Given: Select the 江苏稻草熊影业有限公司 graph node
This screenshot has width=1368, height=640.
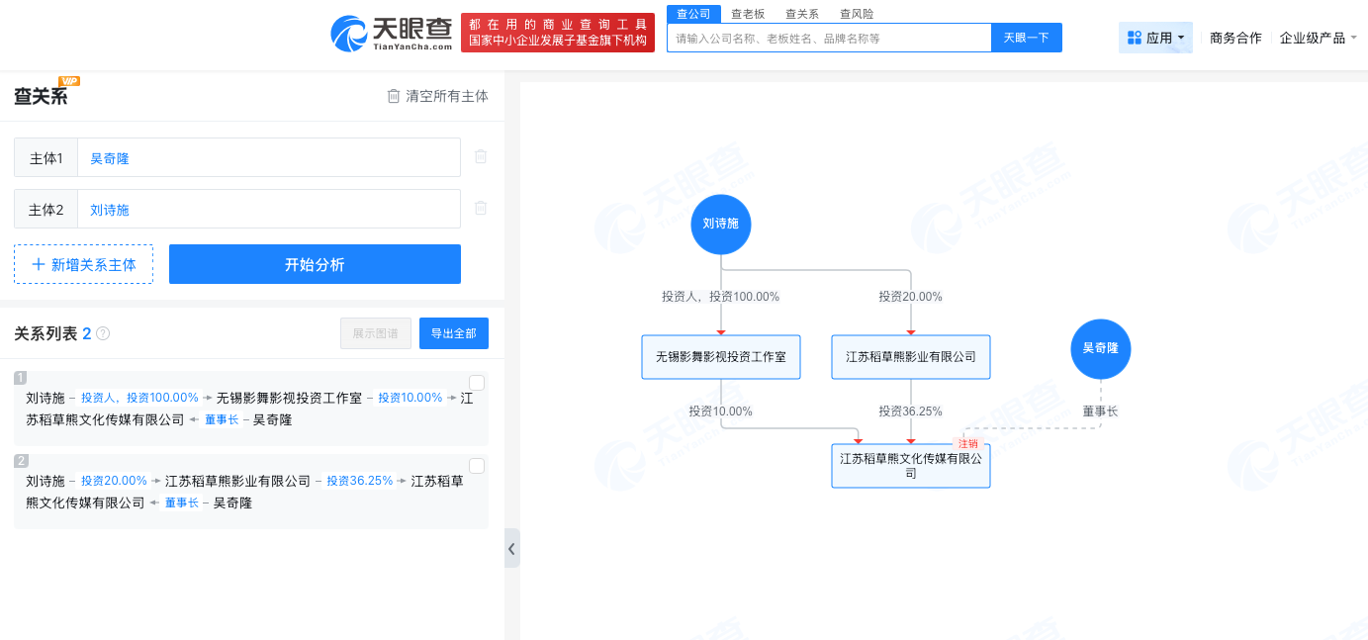Looking at the screenshot, I should (x=911, y=357).
